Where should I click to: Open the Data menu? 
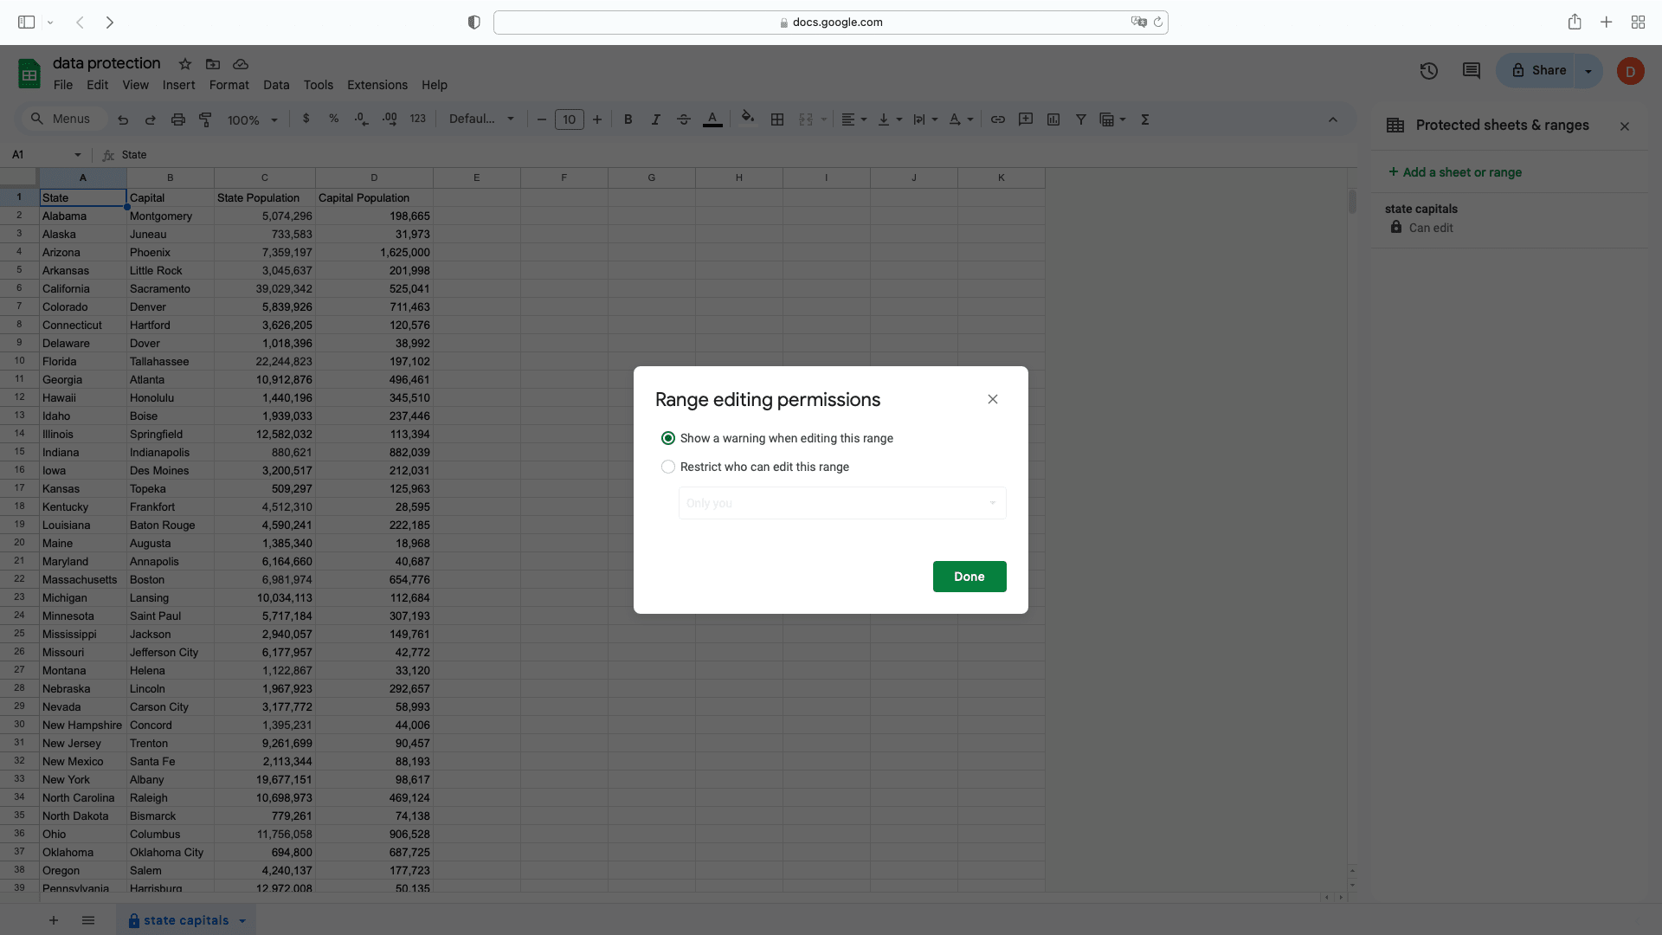click(275, 85)
